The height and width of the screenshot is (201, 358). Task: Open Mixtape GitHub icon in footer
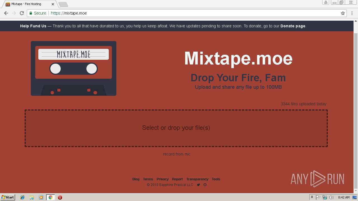pos(205,185)
